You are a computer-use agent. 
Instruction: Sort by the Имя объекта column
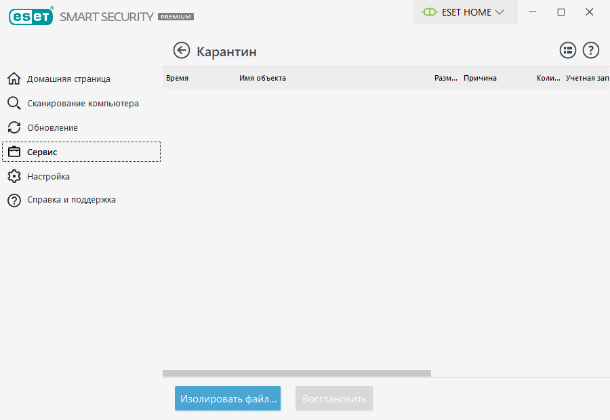[262, 78]
